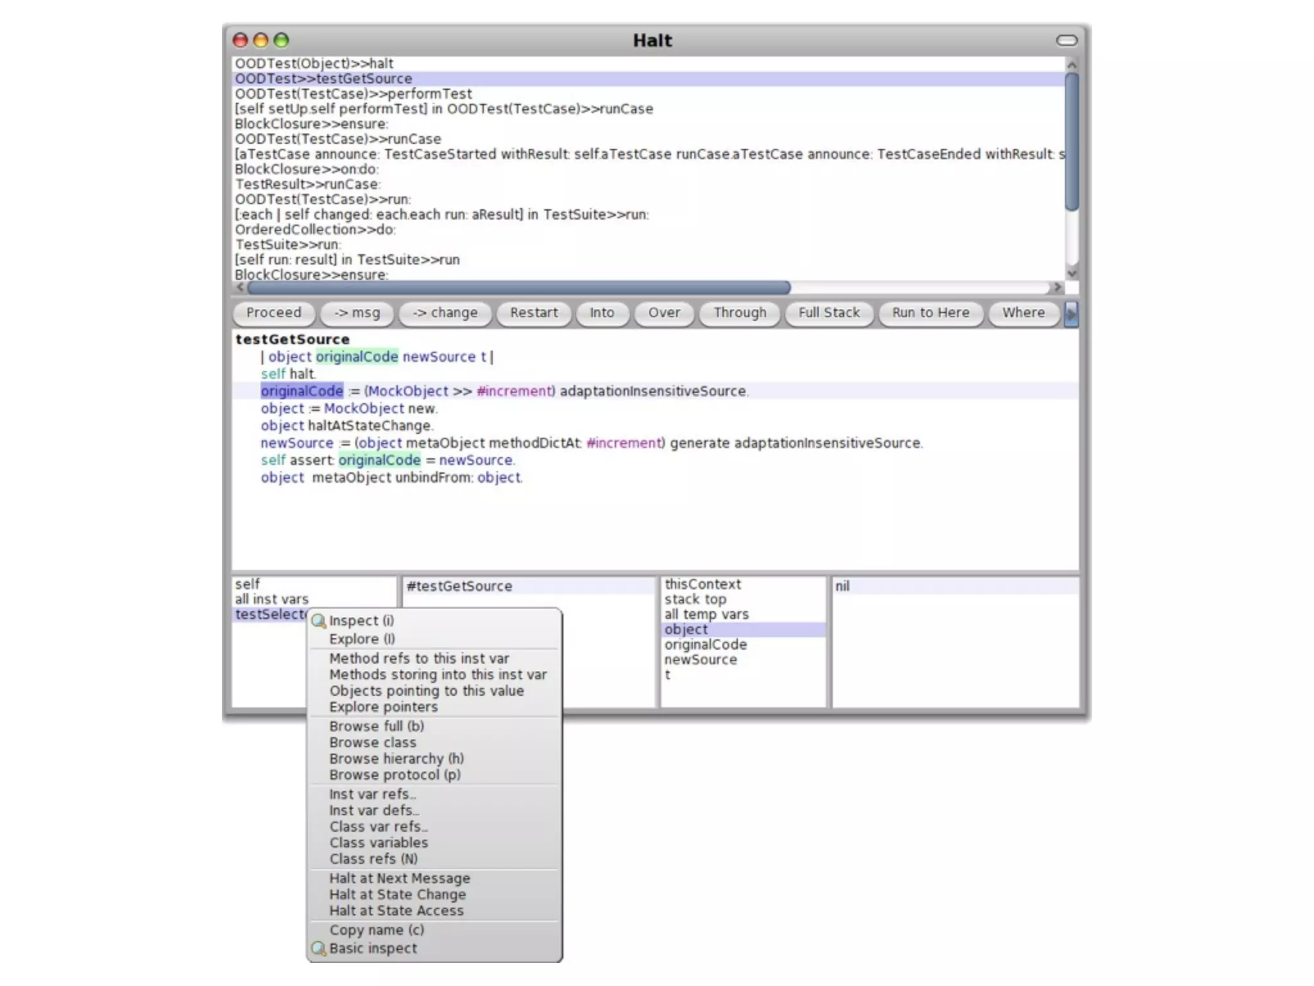Click the window collapse pill icon

point(1066,40)
